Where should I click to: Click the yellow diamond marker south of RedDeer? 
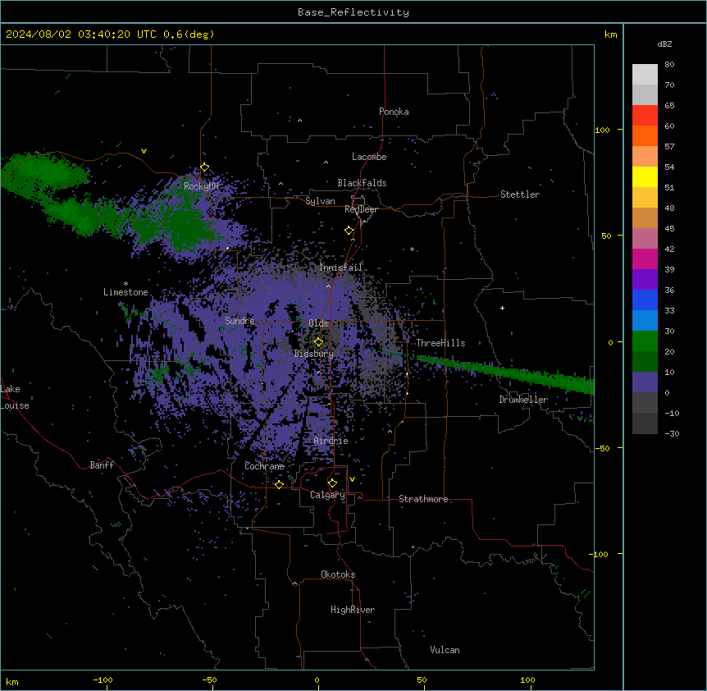(349, 231)
